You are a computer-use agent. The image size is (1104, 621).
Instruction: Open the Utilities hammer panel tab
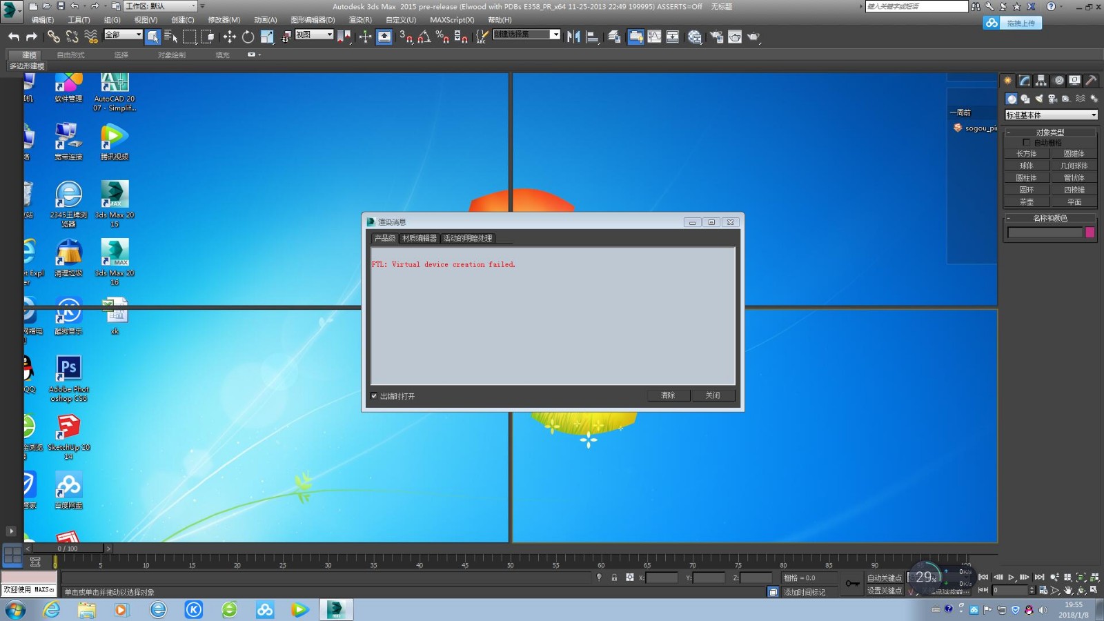(1091, 81)
